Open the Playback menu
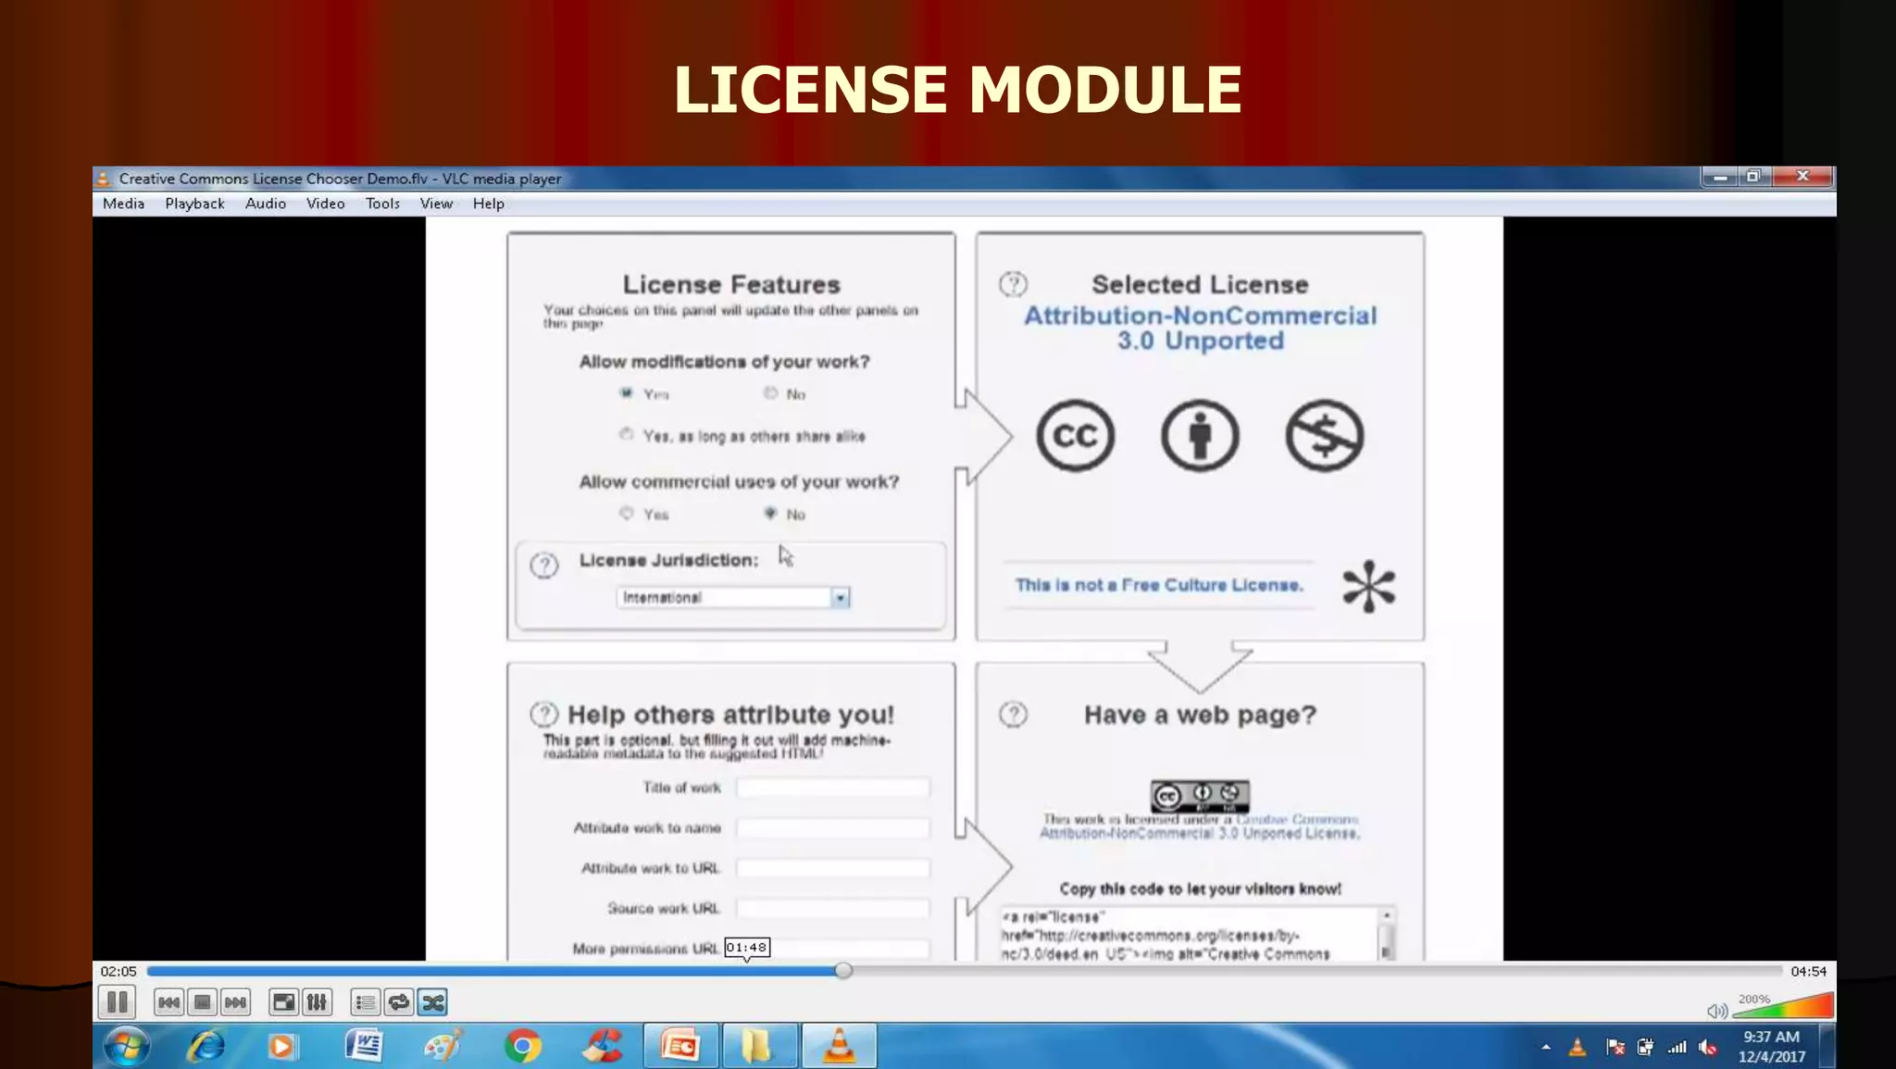The image size is (1896, 1069). 194,204
